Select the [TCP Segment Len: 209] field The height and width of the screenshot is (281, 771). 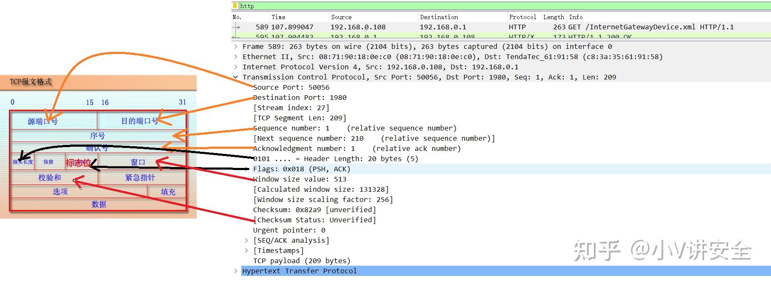coord(300,118)
